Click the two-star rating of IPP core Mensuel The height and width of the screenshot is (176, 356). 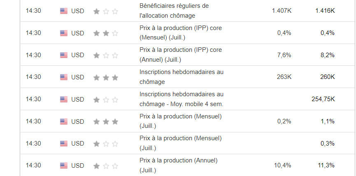(x=106, y=33)
